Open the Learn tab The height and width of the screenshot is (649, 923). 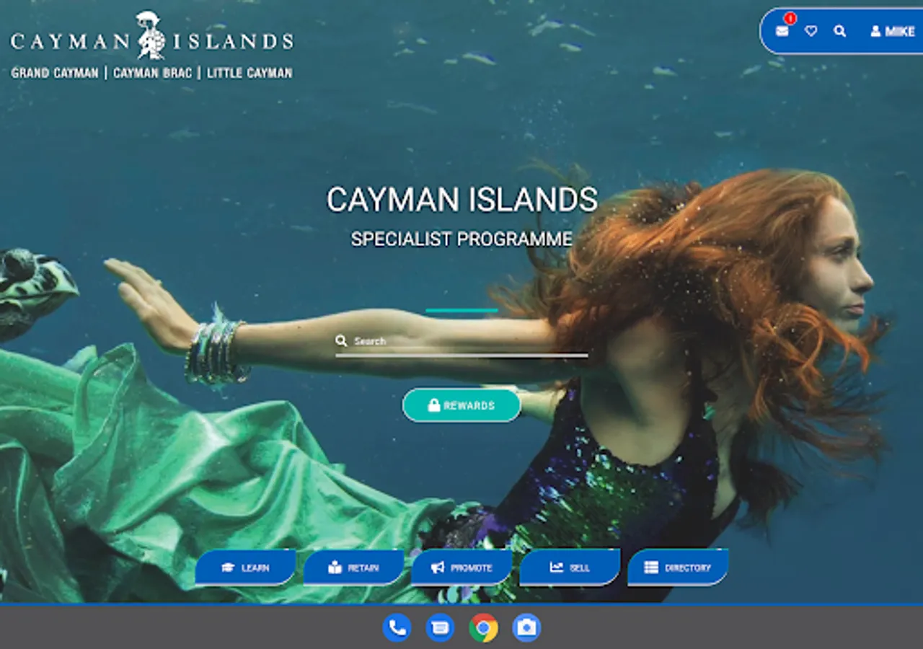(x=245, y=568)
